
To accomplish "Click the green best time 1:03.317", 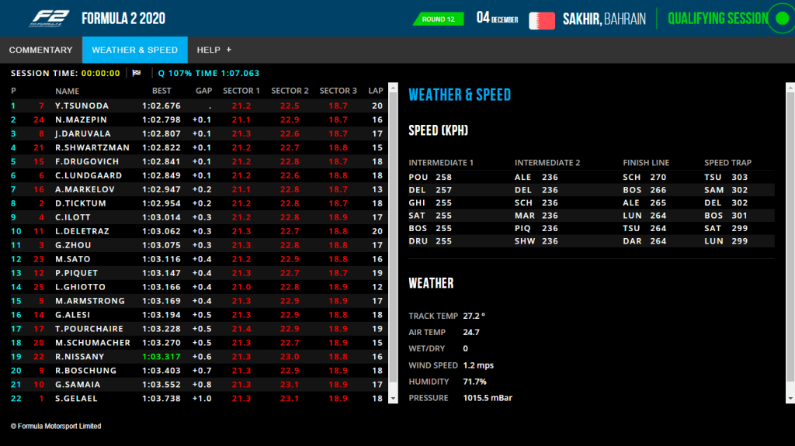I will 161,356.
